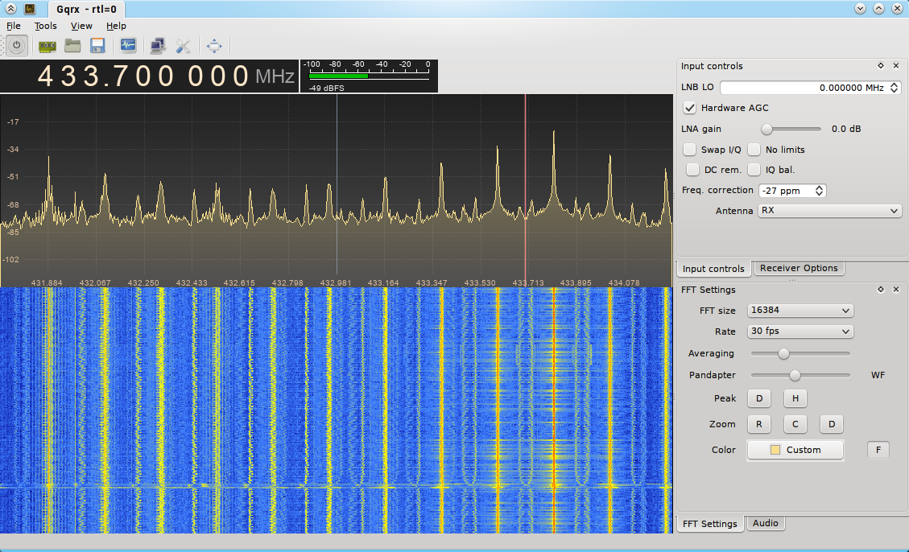Screen dimensions: 909x552
Task: Save settings using the floppy disk icon
Action: point(97,45)
